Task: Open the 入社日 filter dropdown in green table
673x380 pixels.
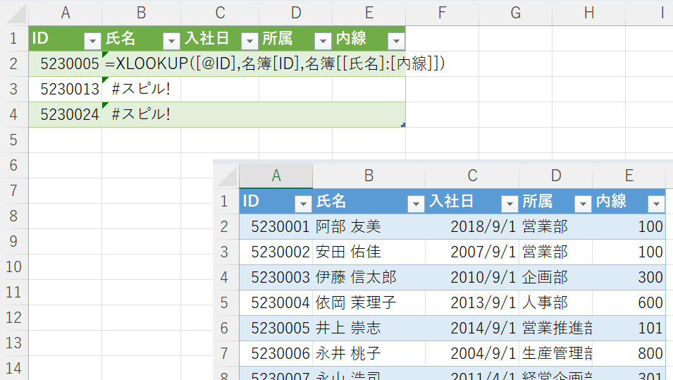Action: (249, 41)
